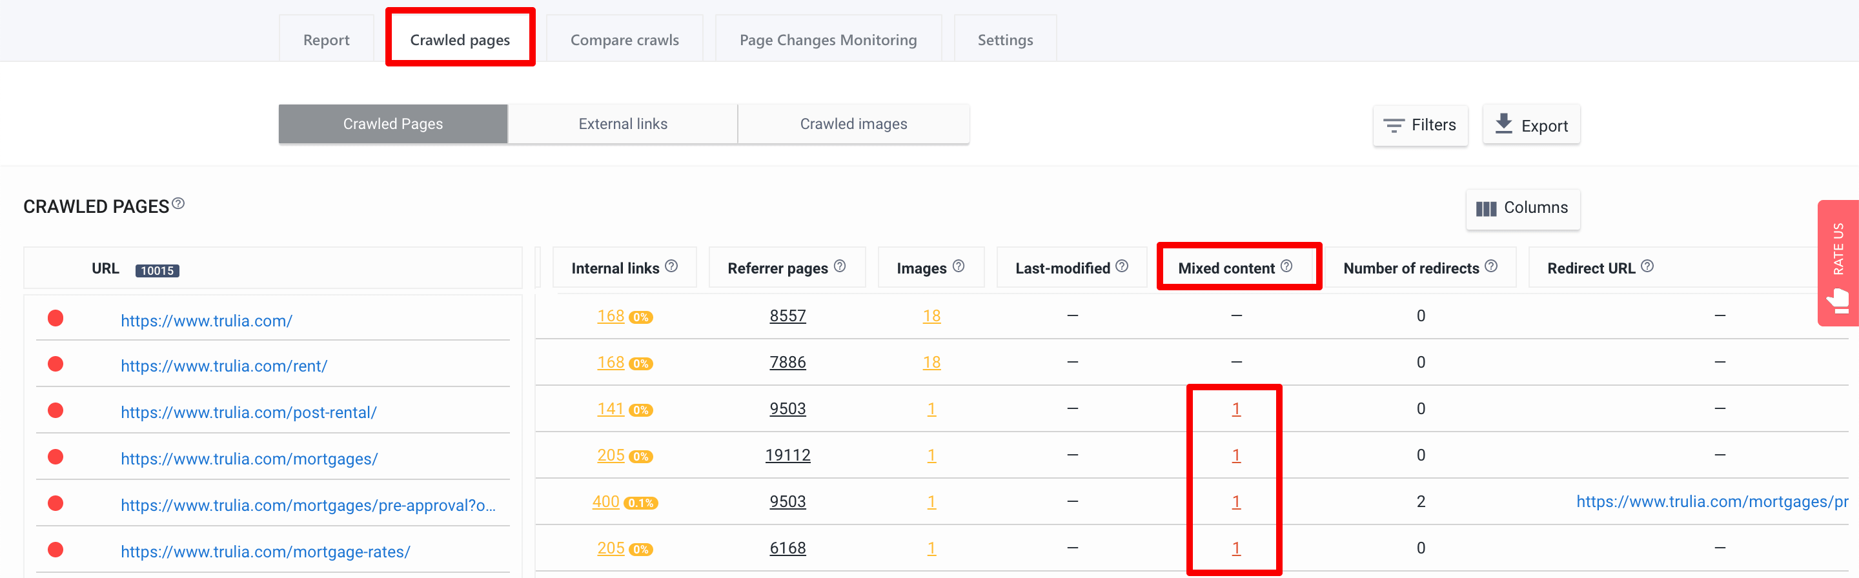The height and width of the screenshot is (578, 1859).
Task: Click red status dot for /mortgage-rates/ row
Action: [56, 550]
